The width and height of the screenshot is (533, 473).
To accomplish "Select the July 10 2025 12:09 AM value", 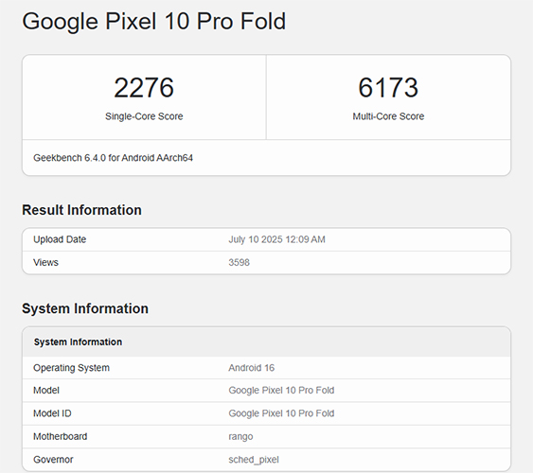I will 276,239.
